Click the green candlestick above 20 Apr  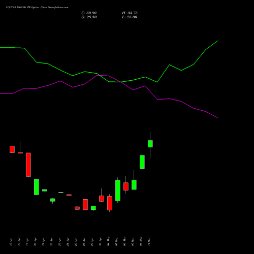tap(37, 187)
